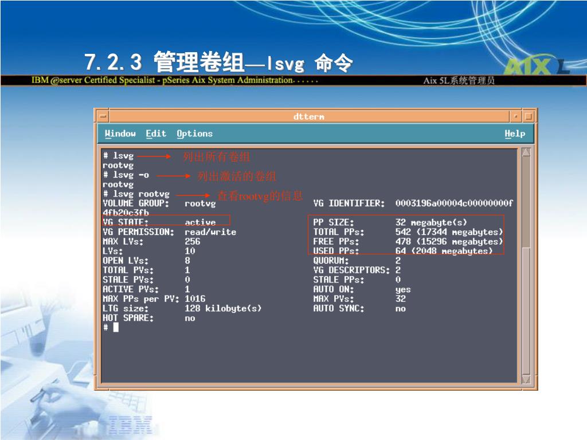The height and width of the screenshot is (440, 587).
Task: Click the 'TOTAL PPs:' label
Action: pyautogui.click(x=339, y=232)
